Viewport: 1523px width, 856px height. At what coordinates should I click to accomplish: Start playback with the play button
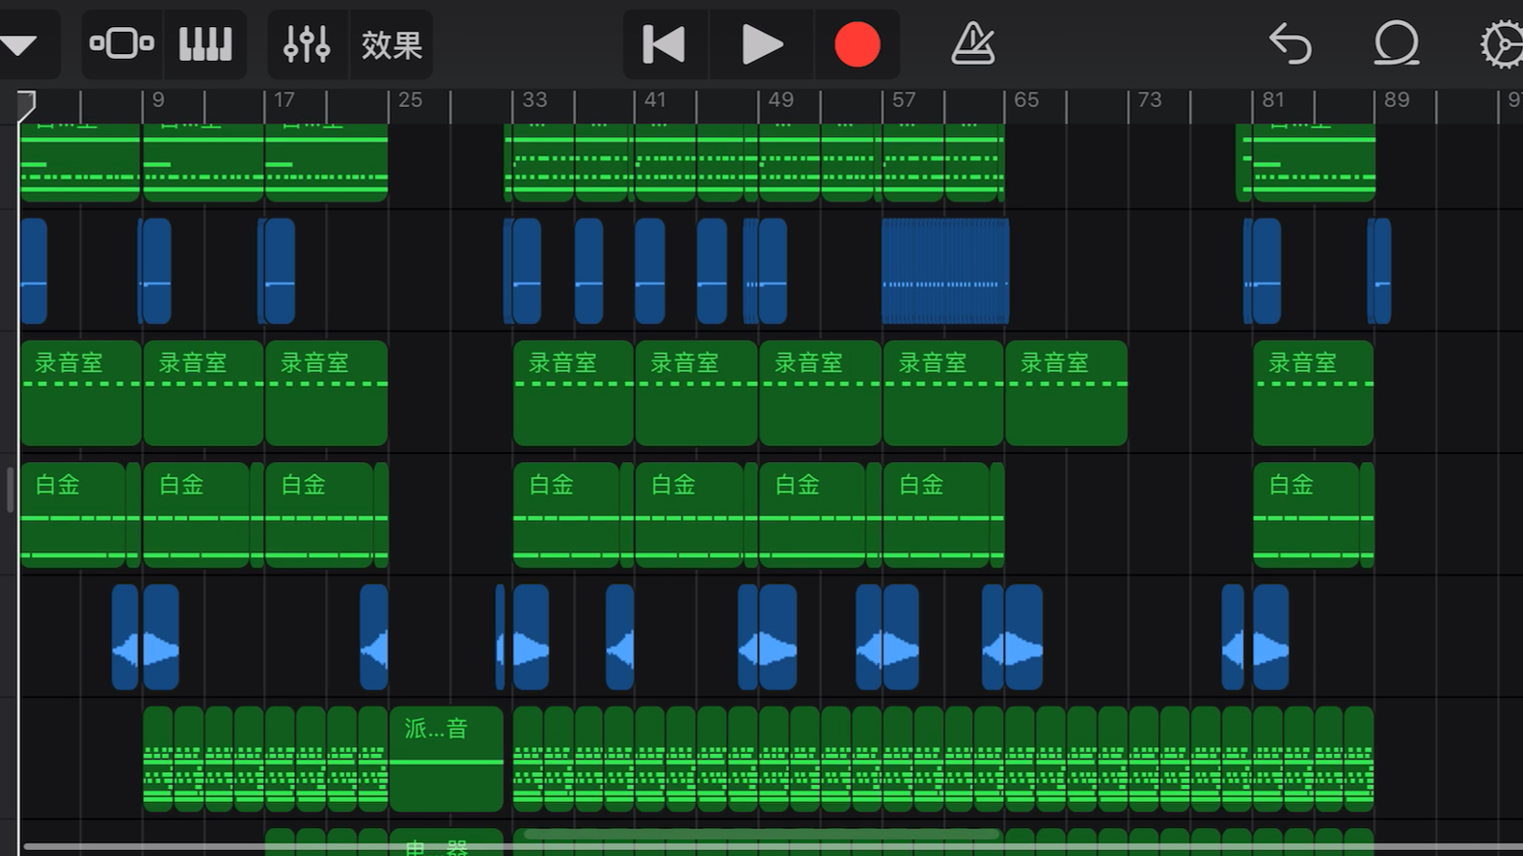(x=762, y=44)
